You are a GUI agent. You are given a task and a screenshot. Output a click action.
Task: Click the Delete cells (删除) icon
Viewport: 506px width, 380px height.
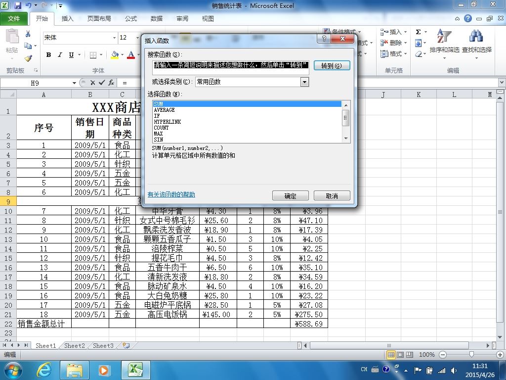[384, 43]
